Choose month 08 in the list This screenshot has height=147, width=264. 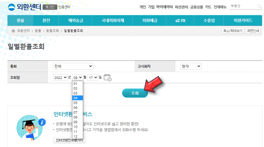click(x=78, y=117)
